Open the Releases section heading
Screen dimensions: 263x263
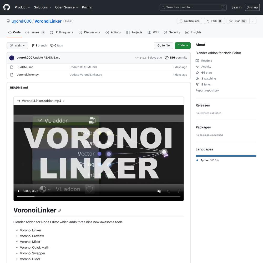pos(203,105)
